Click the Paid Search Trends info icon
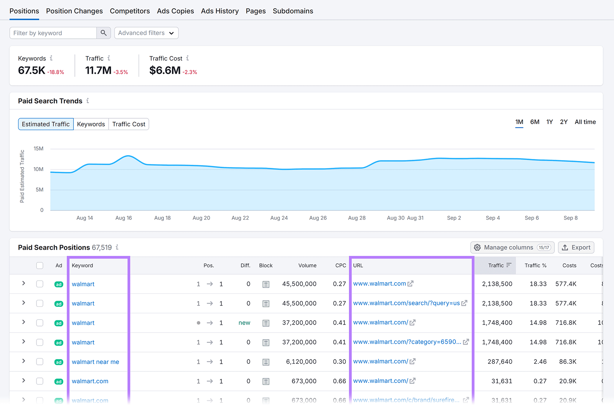Viewport: 614px width, 409px height. pyautogui.click(x=87, y=101)
